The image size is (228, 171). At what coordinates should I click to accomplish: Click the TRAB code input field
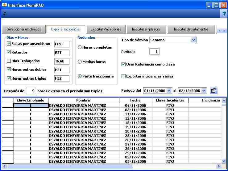62,61
